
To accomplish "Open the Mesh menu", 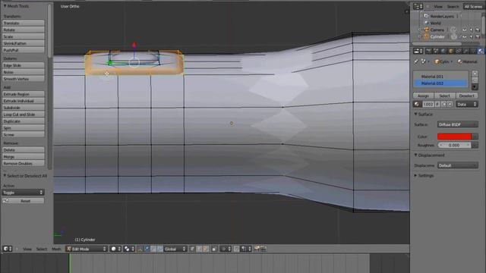I will [x=56, y=249].
